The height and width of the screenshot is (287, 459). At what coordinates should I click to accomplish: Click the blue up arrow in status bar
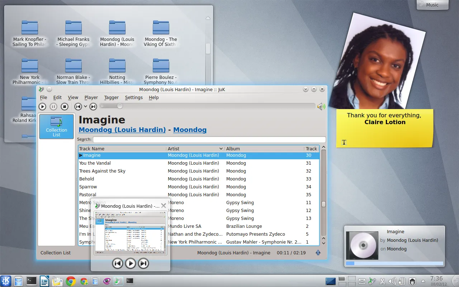coord(318,253)
